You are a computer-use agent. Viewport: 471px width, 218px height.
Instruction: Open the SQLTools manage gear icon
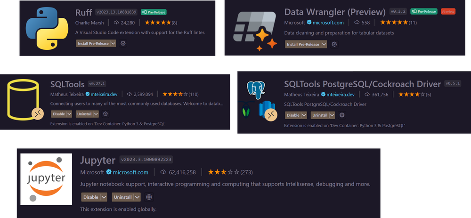pos(105,114)
